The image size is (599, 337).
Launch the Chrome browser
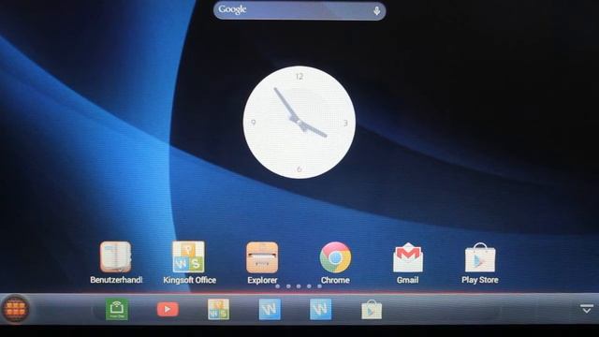point(335,257)
